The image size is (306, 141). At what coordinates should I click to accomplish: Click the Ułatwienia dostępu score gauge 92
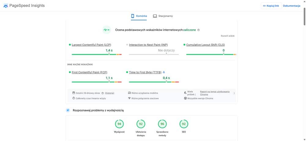141,124
